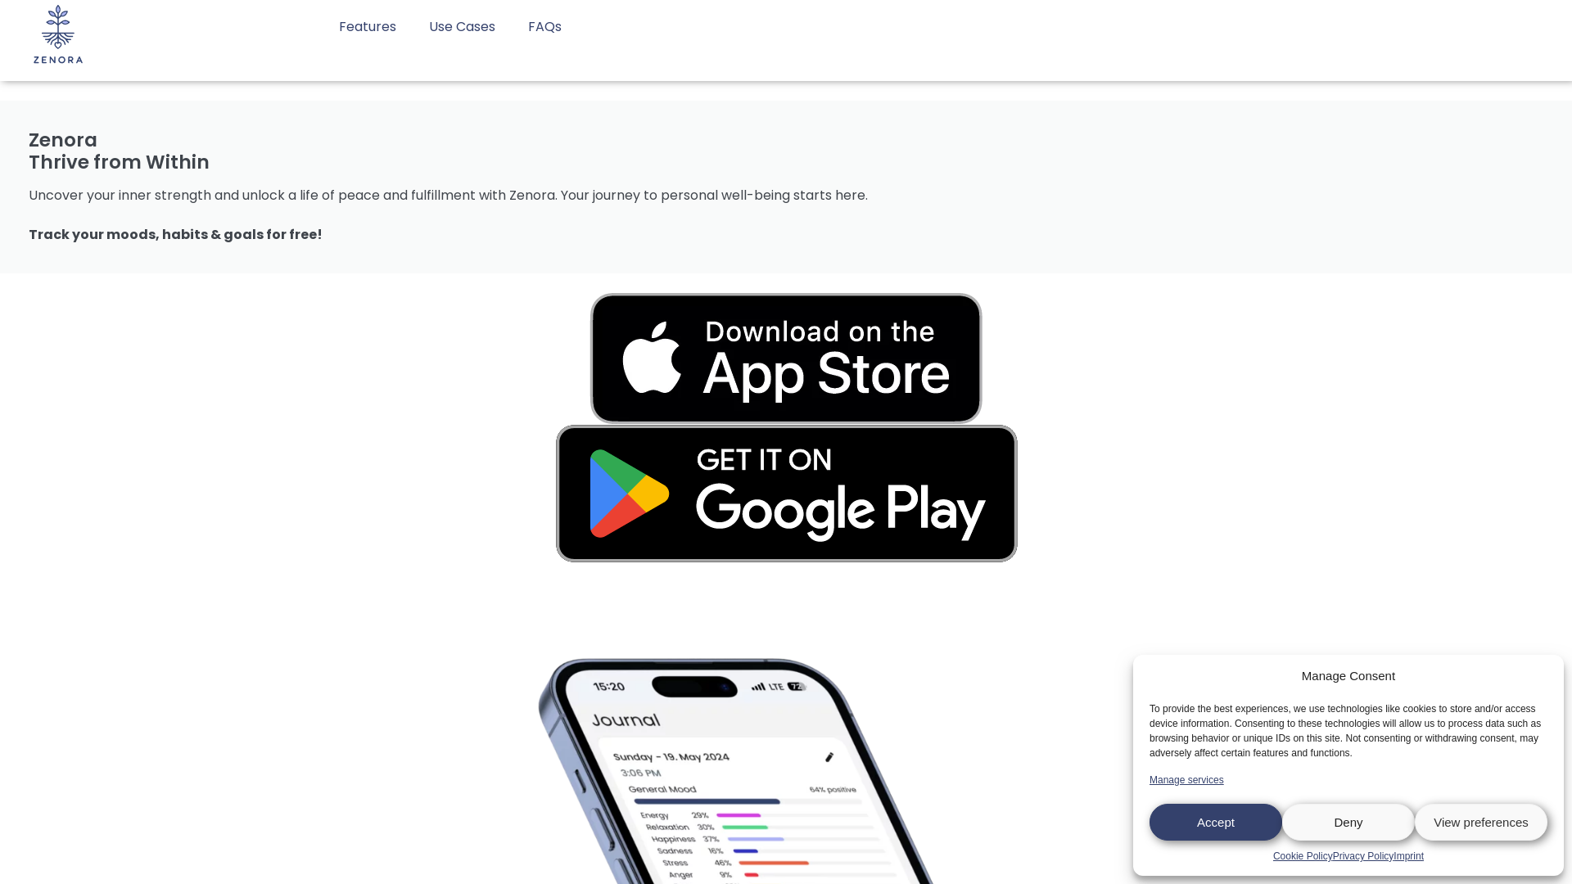Select the Use Cases menu item

pyautogui.click(x=462, y=27)
